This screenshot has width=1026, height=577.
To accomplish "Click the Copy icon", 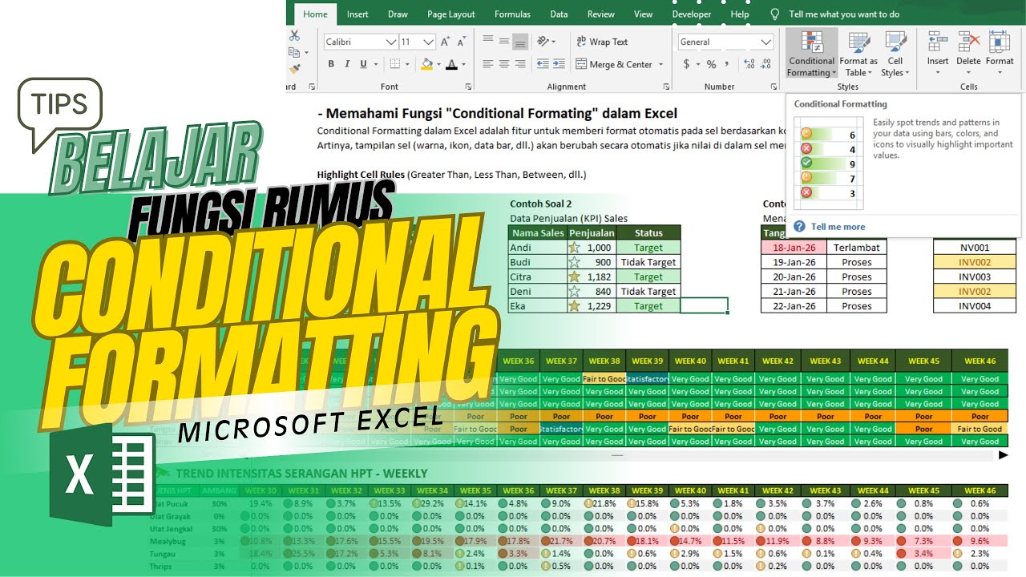I will [293, 53].
